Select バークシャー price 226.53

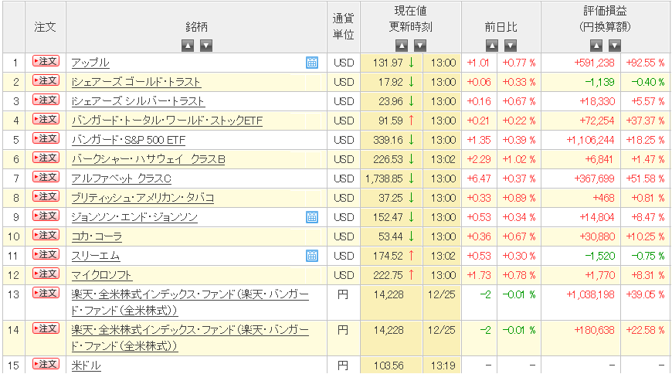[x=389, y=159]
